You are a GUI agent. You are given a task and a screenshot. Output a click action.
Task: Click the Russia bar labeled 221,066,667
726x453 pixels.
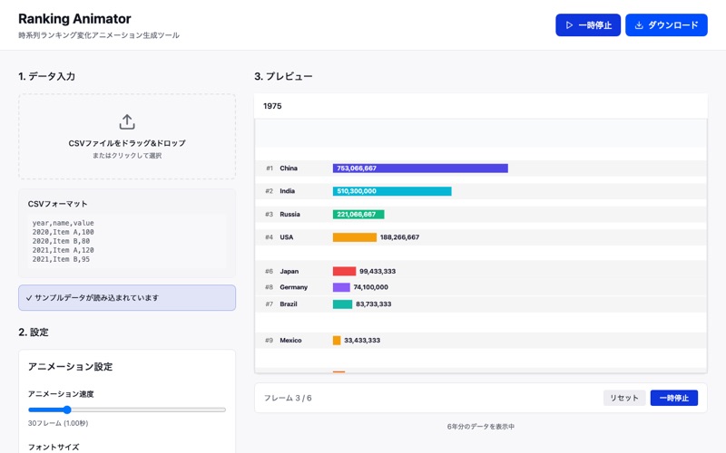point(358,214)
